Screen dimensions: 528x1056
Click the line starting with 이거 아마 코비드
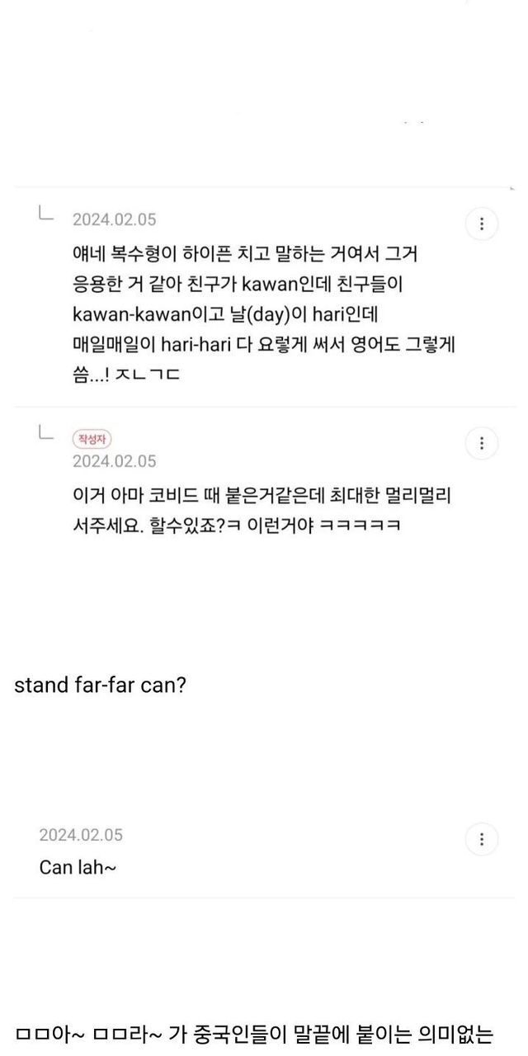tap(261, 496)
